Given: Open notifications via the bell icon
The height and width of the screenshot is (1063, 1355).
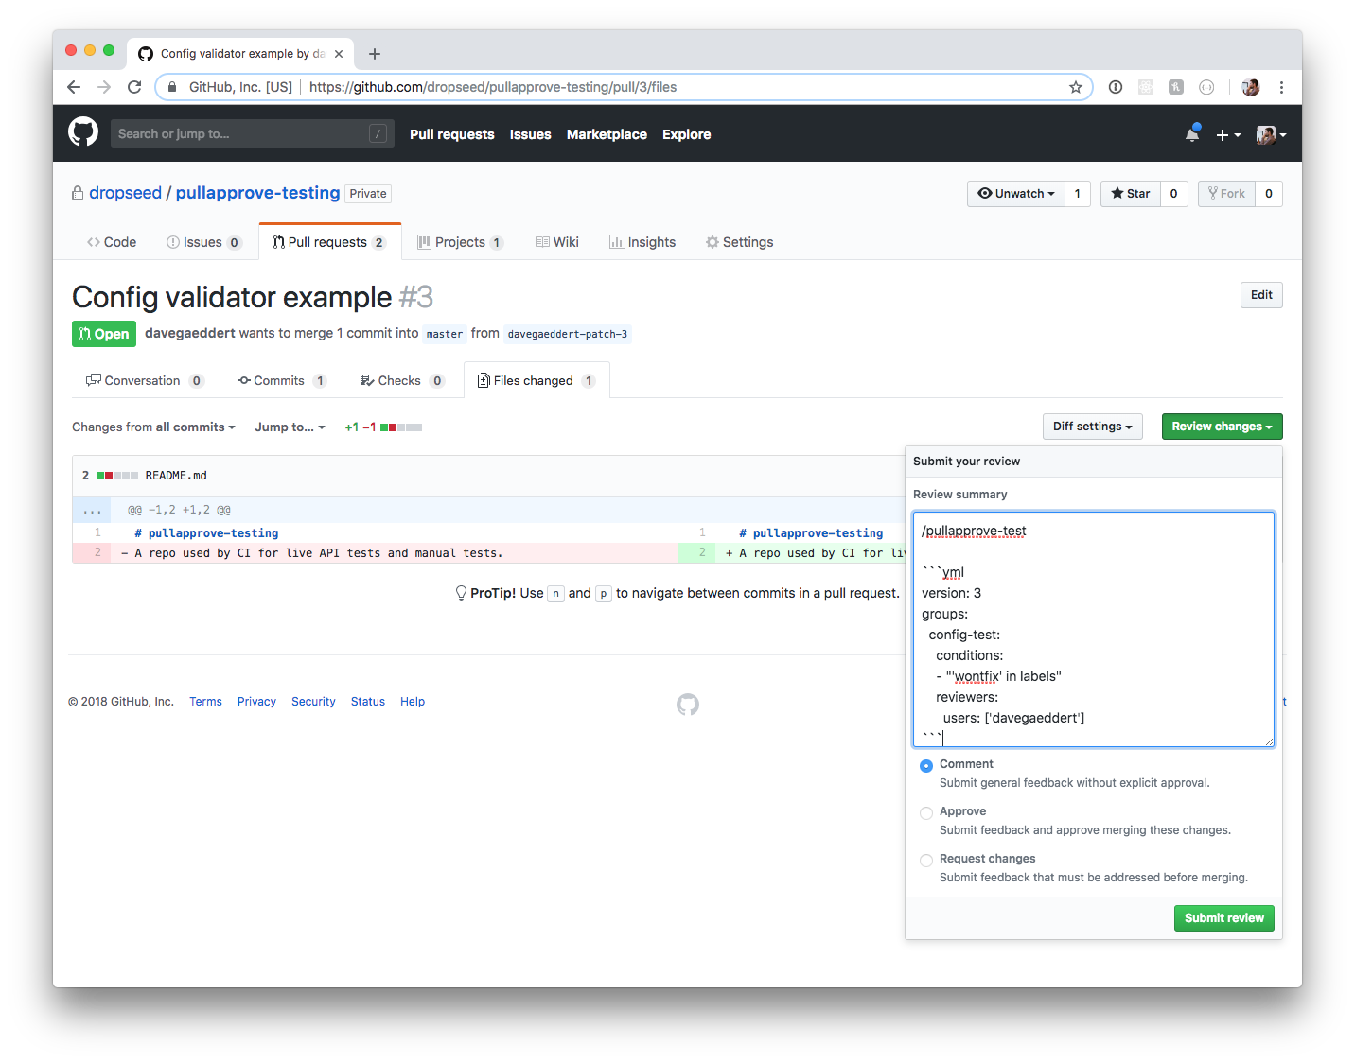Looking at the screenshot, I should click(1190, 133).
